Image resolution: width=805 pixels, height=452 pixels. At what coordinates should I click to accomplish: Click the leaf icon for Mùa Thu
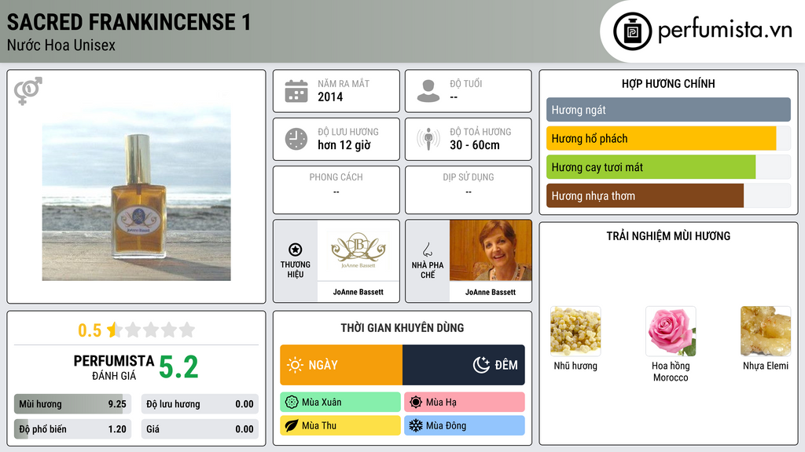click(292, 425)
